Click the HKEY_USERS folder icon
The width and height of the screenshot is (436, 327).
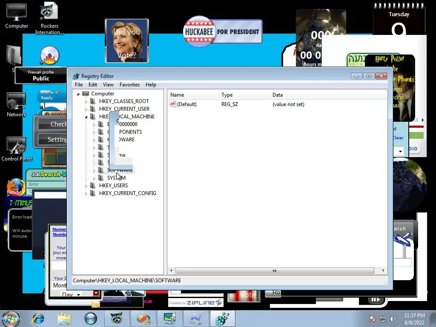tap(93, 186)
